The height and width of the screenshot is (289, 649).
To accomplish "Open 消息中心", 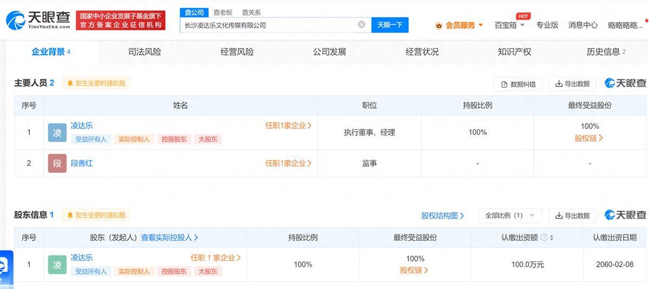I will 582,25.
